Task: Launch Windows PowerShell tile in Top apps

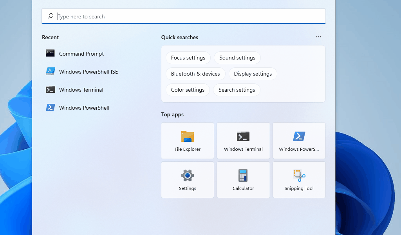Action: pyautogui.click(x=299, y=141)
